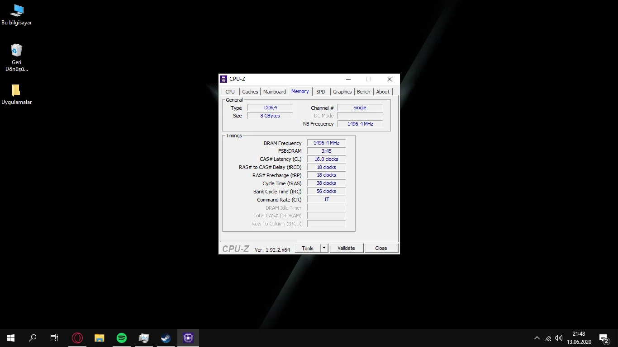Open CPU-Z from the taskbar
Screen dimensions: 618x347
click(x=188, y=338)
